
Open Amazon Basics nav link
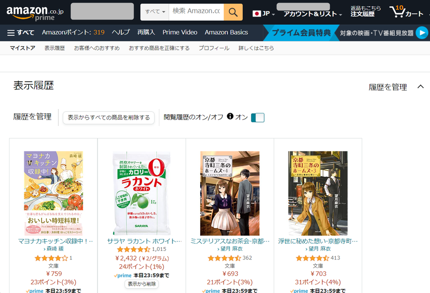[x=226, y=33]
